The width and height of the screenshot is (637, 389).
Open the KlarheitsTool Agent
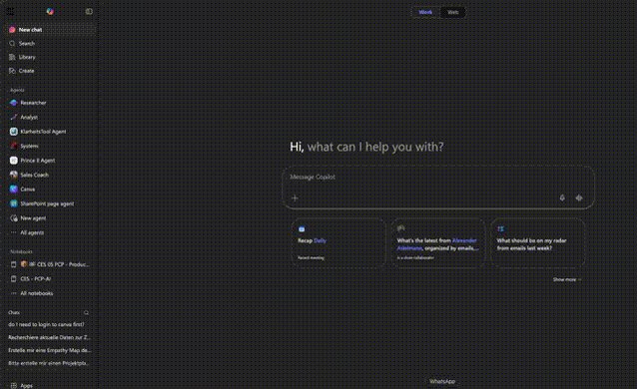50,132
